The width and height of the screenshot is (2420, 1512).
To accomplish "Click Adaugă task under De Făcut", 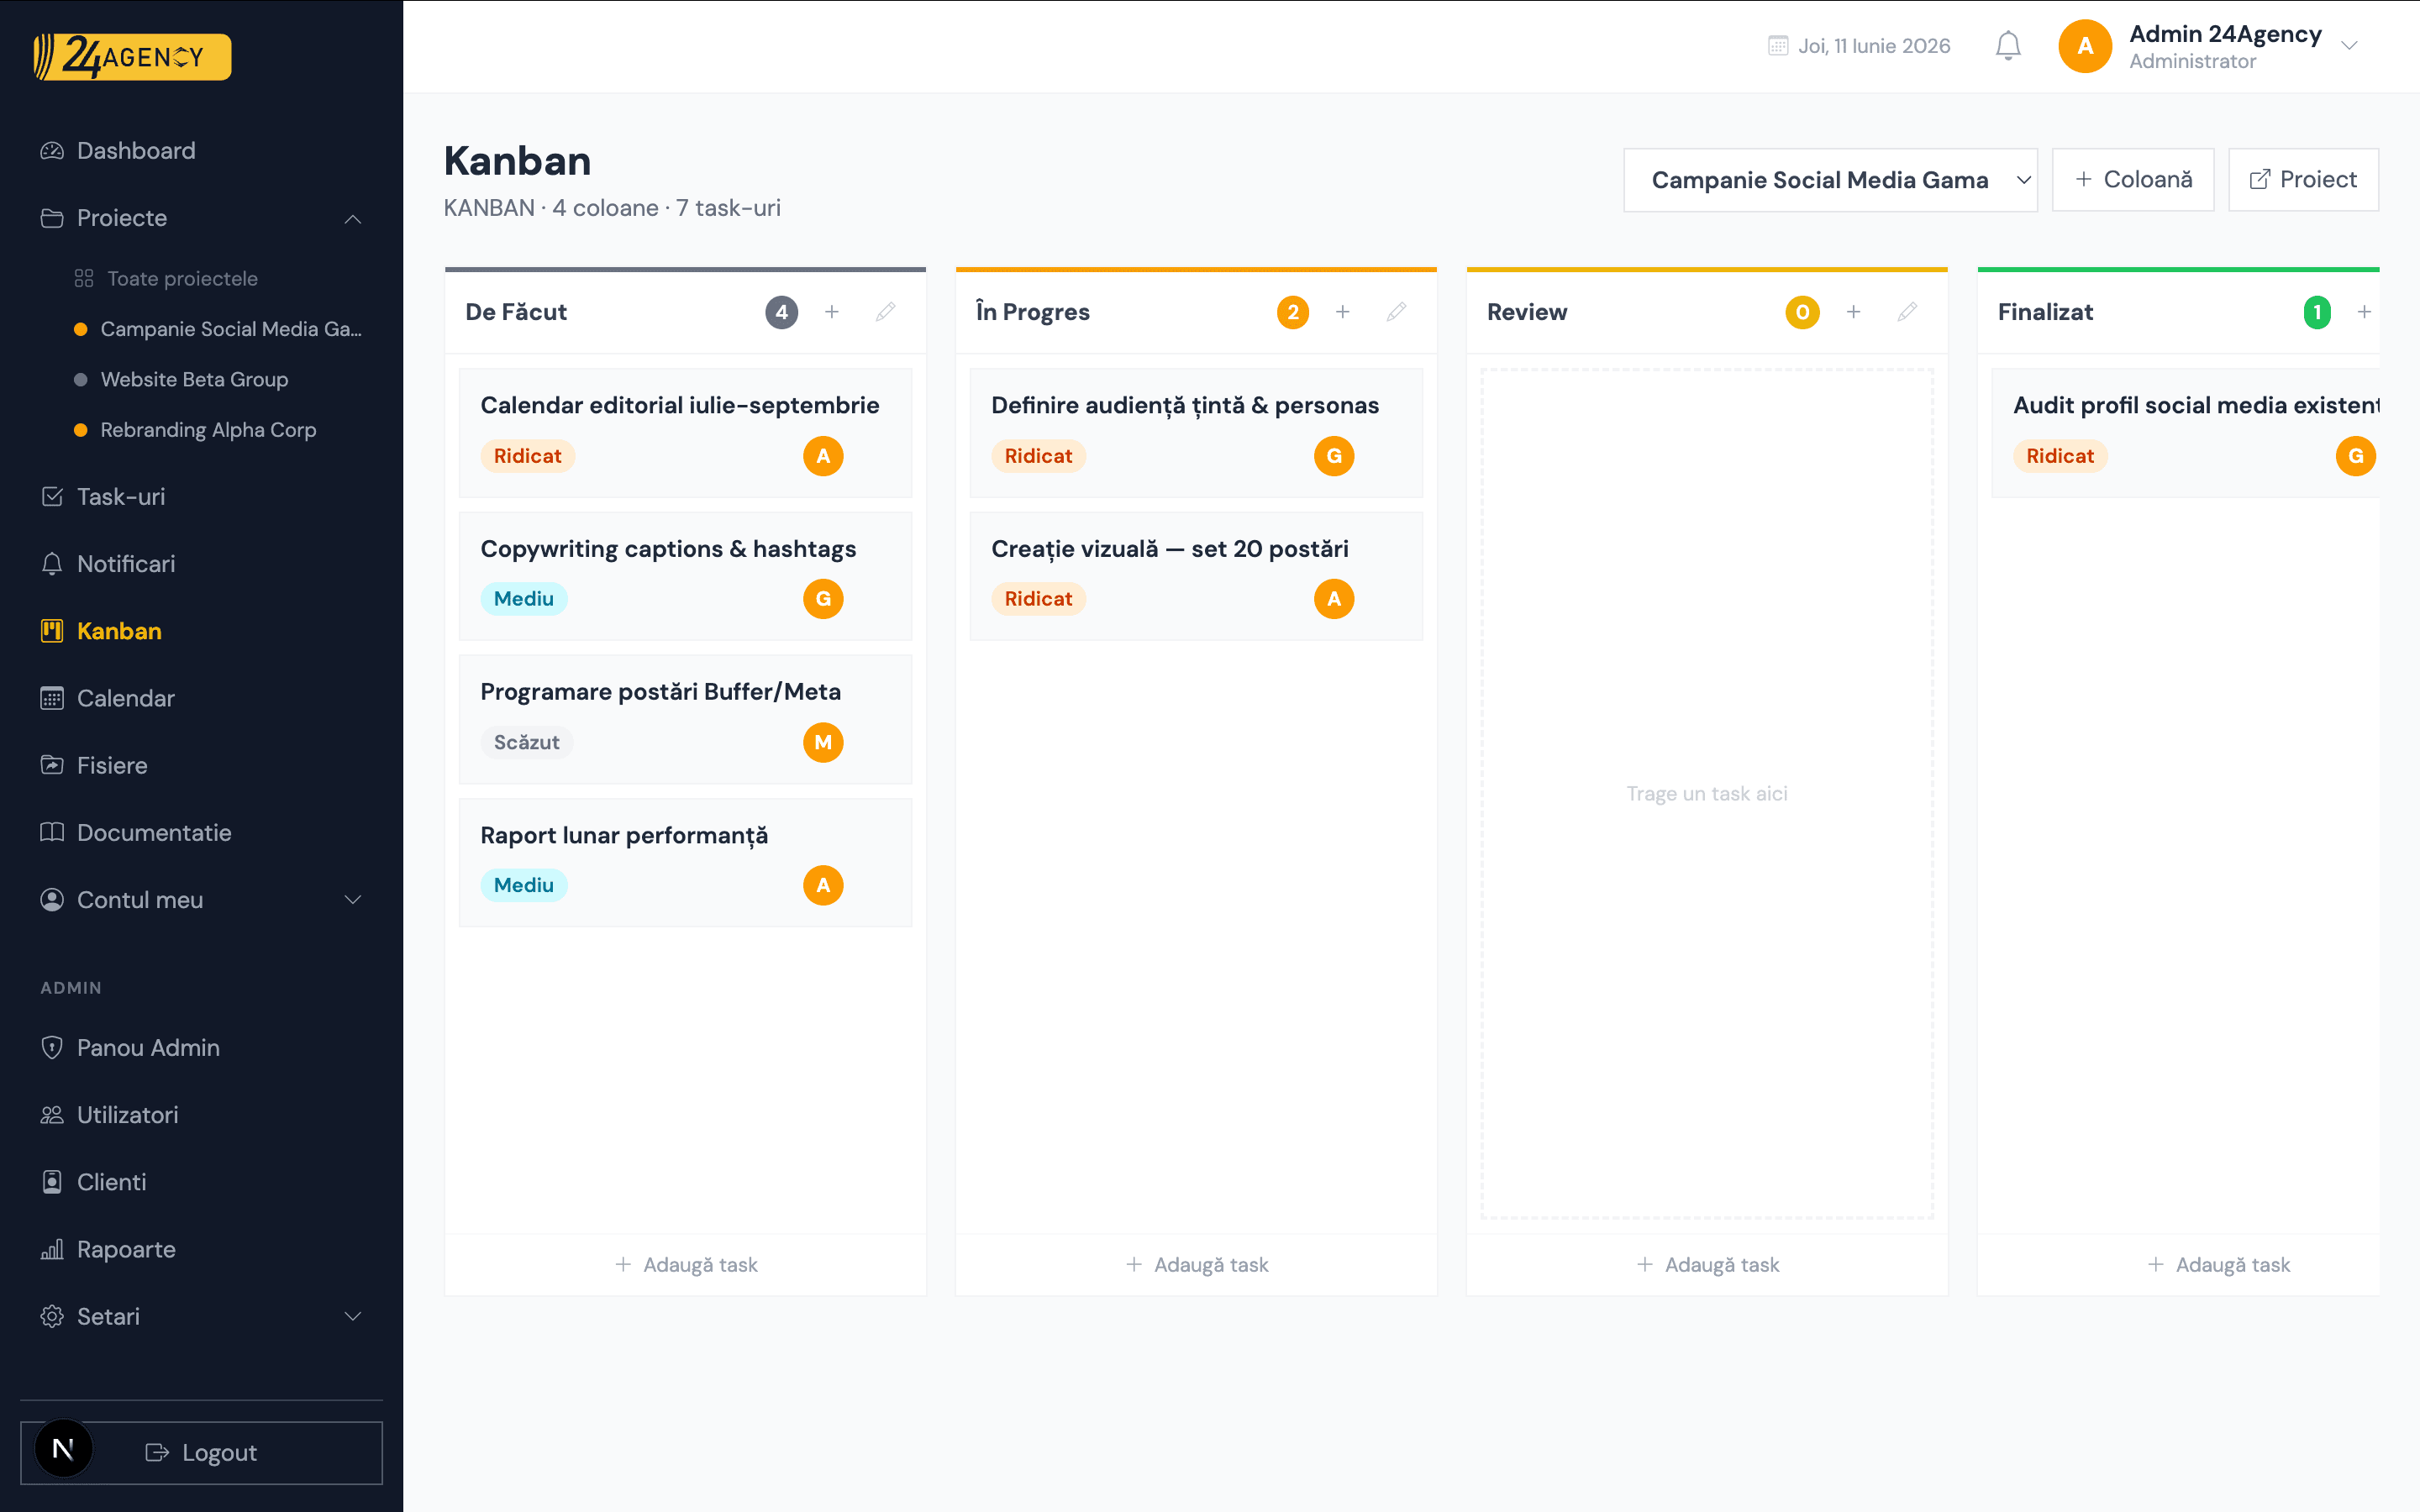I will (x=686, y=1265).
